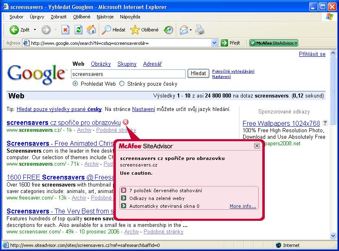Stop page loading with red X icon

[65, 30]
